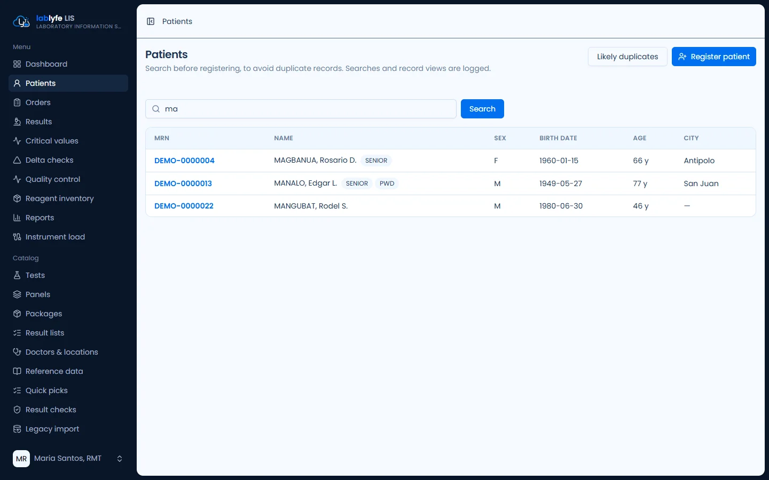Click the Result checks shield icon

point(17,410)
